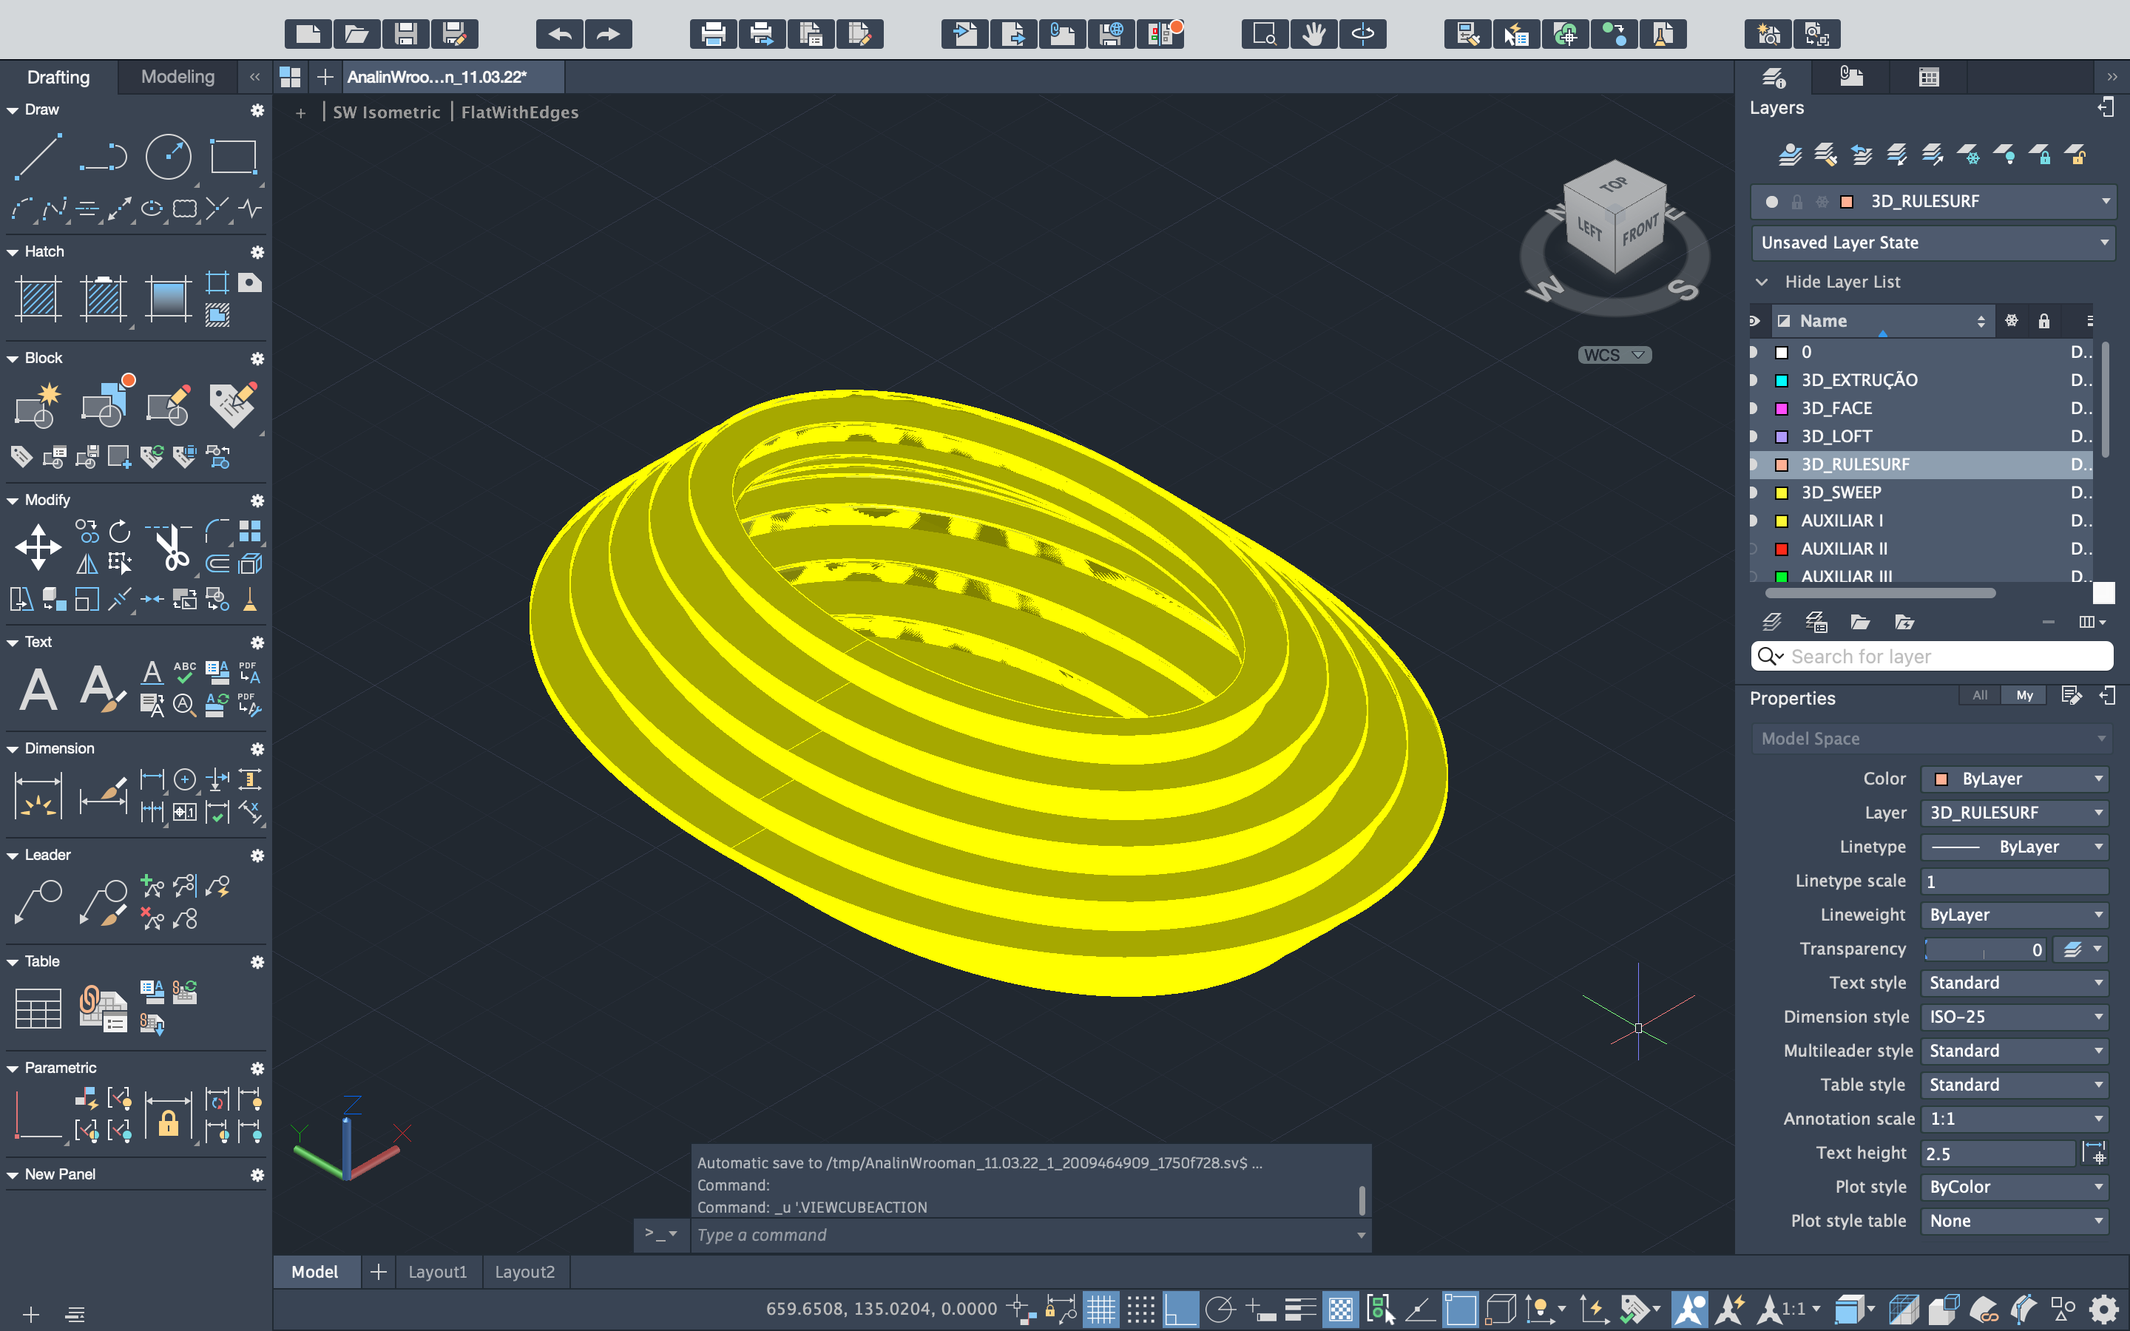Click the Undo arrow in toolbar
This screenshot has height=1331, width=2130.
click(560, 34)
